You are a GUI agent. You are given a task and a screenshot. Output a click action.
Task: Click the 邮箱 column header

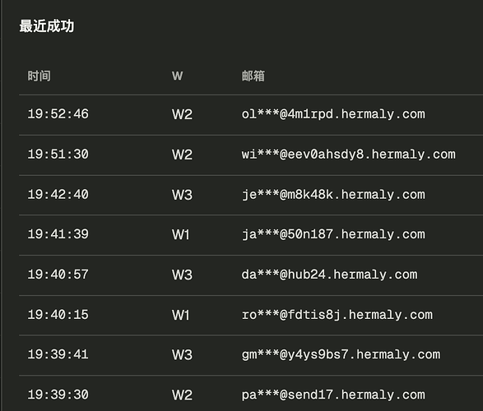pyautogui.click(x=253, y=76)
